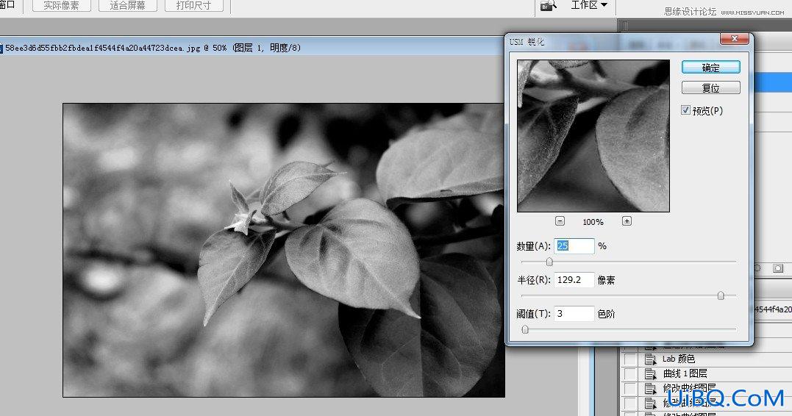Viewport: 792px width, 416px height.
Task: Toggle the 预览(P) preview checkbox
Action: 685,110
